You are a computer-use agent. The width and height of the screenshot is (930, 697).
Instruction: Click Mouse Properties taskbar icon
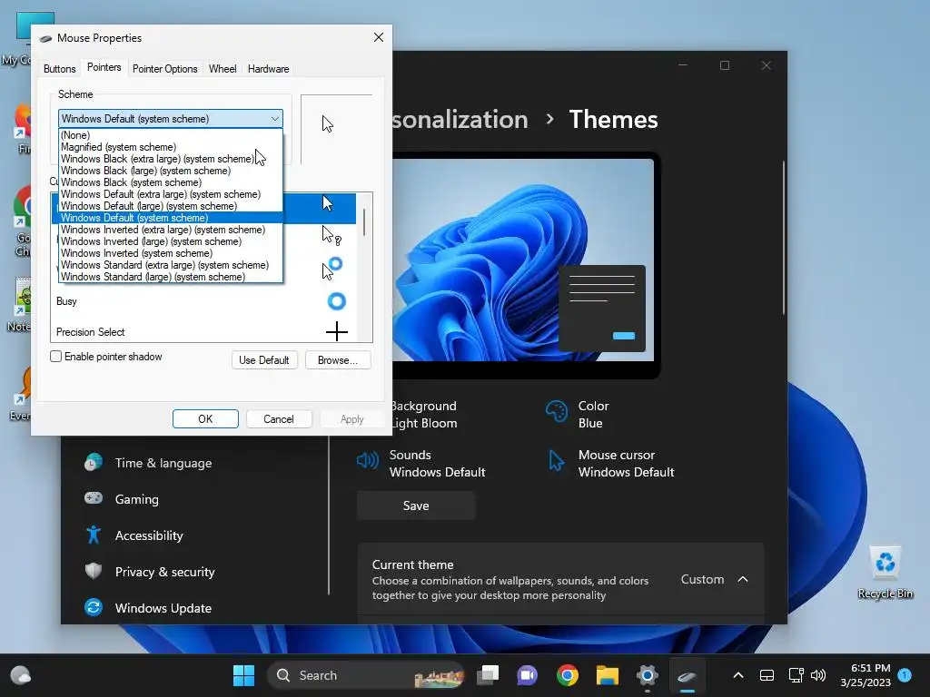tap(687, 675)
